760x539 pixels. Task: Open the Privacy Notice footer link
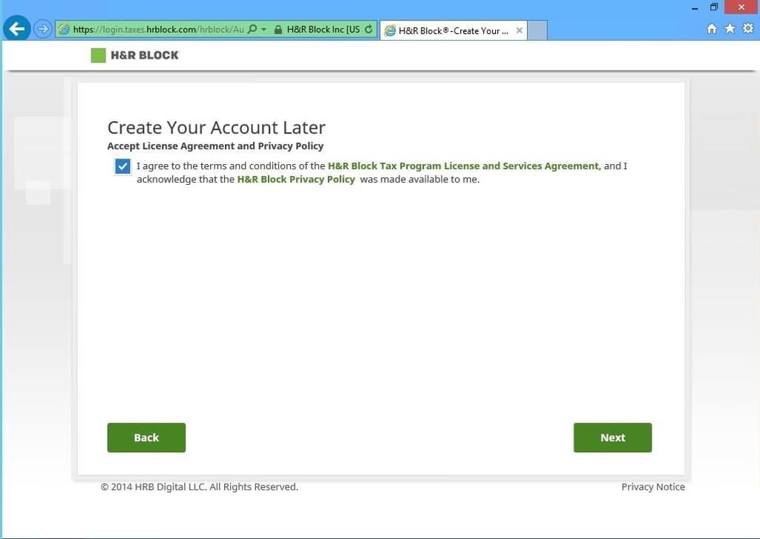653,486
